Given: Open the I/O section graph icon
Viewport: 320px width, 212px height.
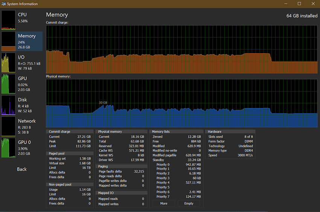Looking at the screenshot, I should pyautogui.click(x=8, y=62).
